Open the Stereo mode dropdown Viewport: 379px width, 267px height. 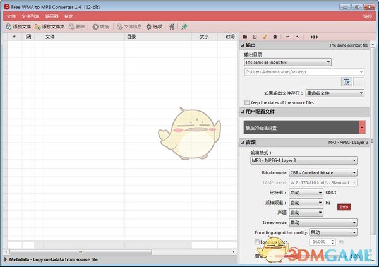pos(323,222)
